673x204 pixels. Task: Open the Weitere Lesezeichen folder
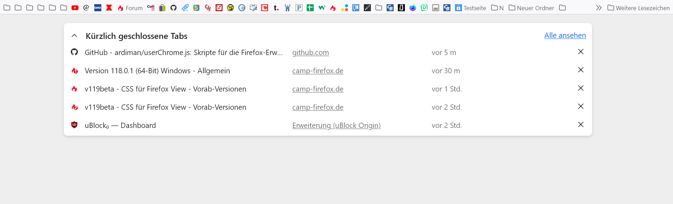coord(639,8)
